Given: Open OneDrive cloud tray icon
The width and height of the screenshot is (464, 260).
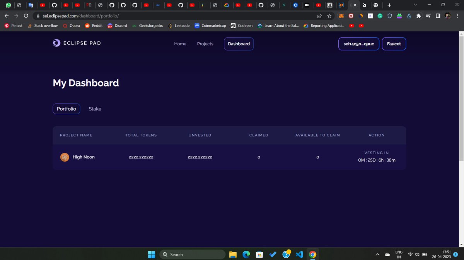Looking at the screenshot, I should coord(388,255).
